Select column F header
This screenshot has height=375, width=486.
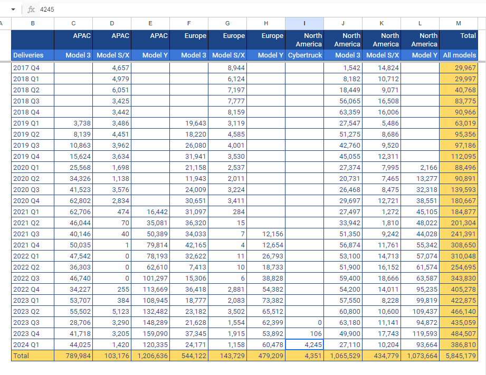(189, 23)
